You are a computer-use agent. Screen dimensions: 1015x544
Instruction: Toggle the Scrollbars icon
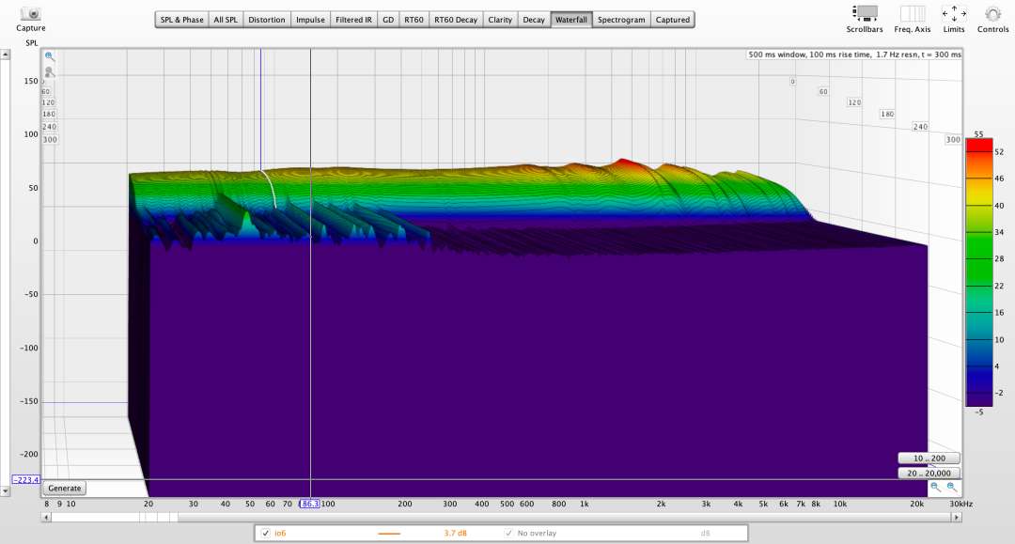pyautogui.click(x=864, y=13)
